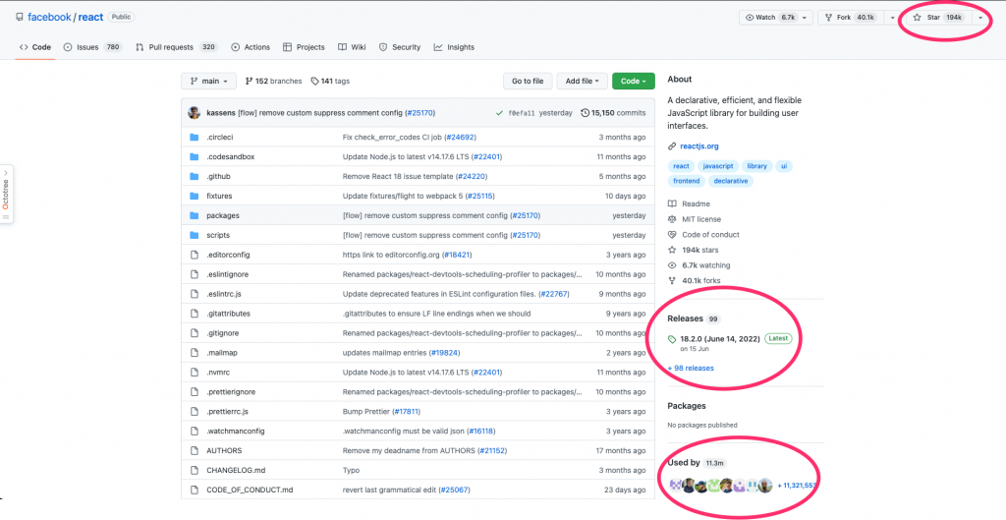Open the react repository name link
The height and width of the screenshot is (520, 1006).
(x=90, y=18)
